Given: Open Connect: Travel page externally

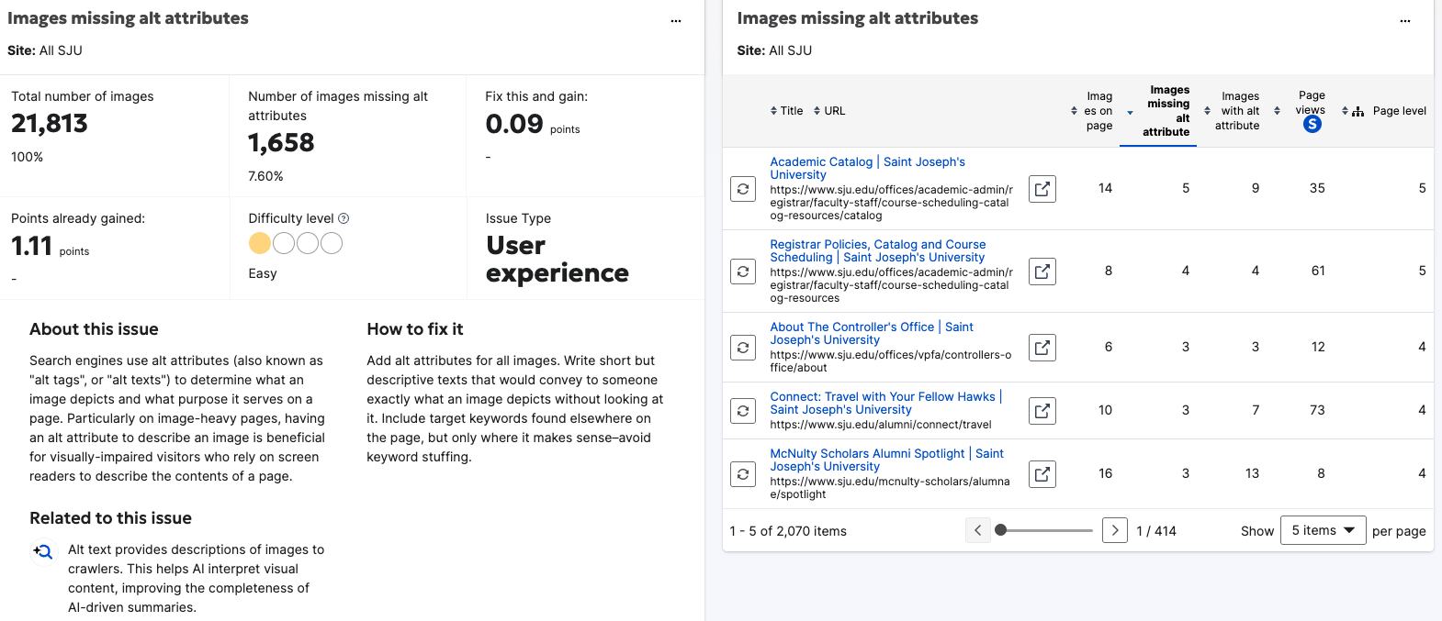Looking at the screenshot, I should pyautogui.click(x=1042, y=411).
